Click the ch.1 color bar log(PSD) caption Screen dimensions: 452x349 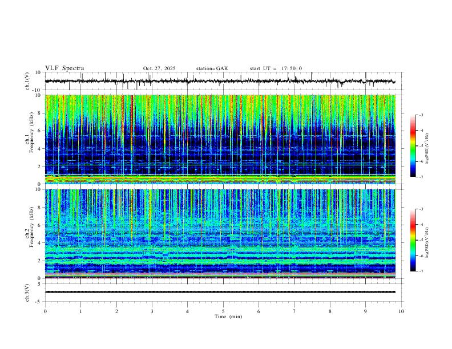(427, 148)
